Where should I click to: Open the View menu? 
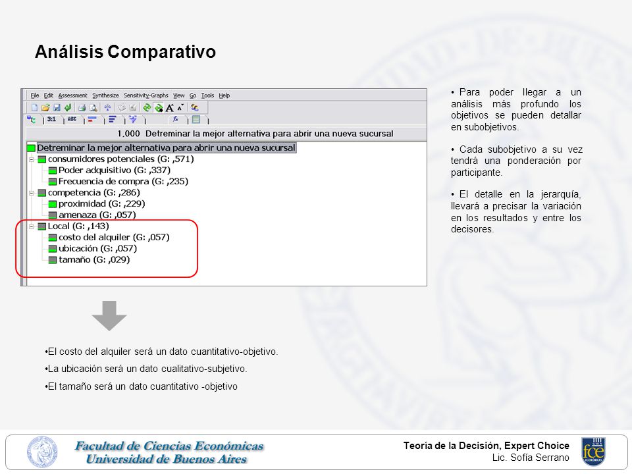pyautogui.click(x=178, y=95)
